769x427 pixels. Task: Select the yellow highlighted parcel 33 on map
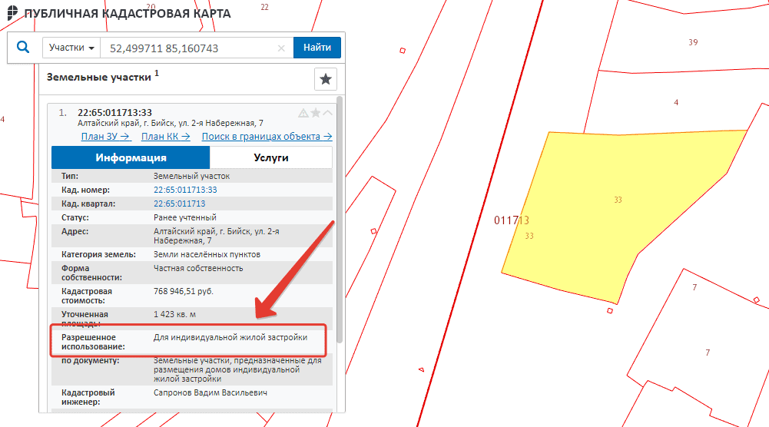[615, 215]
